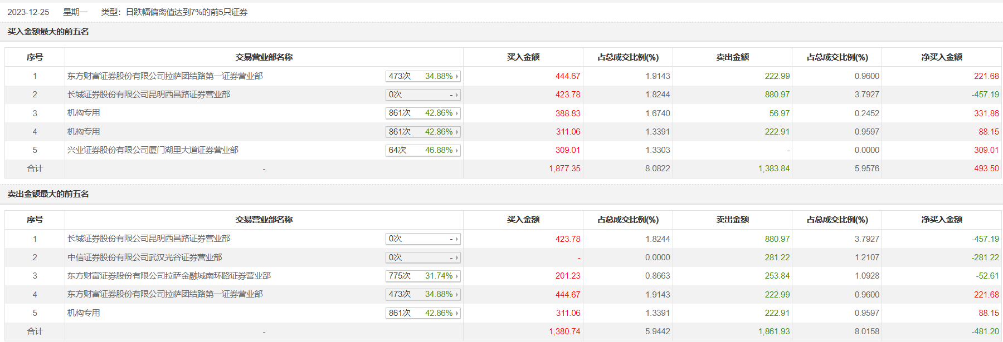Expand 775次 31.74% dropdown
The image size is (1003, 342).
pos(423,276)
